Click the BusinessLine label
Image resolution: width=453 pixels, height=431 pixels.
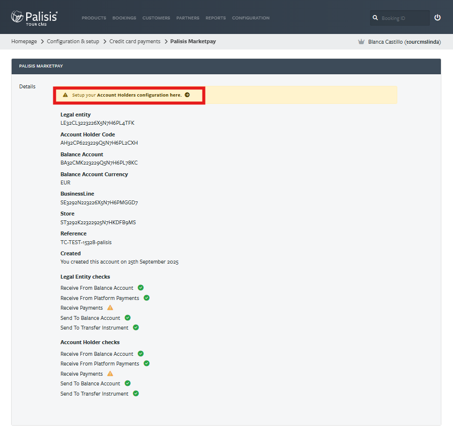click(x=77, y=194)
